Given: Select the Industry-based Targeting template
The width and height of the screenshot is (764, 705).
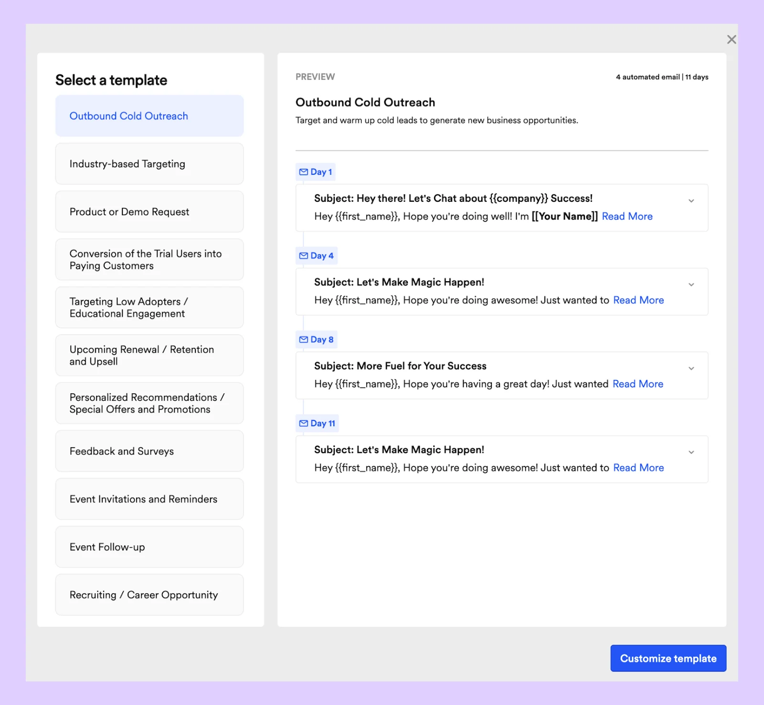Looking at the screenshot, I should (149, 164).
